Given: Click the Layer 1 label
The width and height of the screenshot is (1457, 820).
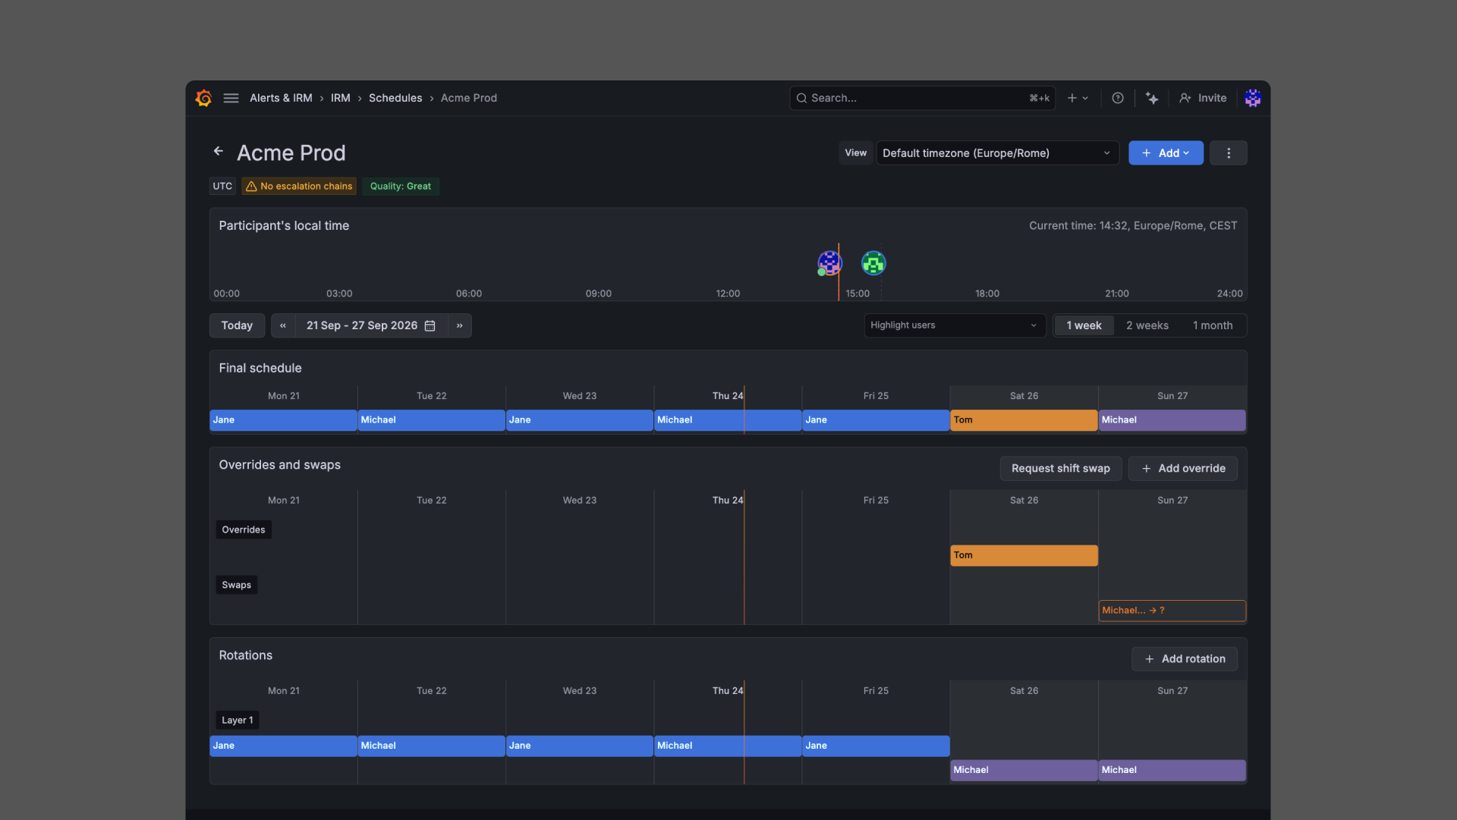Looking at the screenshot, I should pos(238,720).
